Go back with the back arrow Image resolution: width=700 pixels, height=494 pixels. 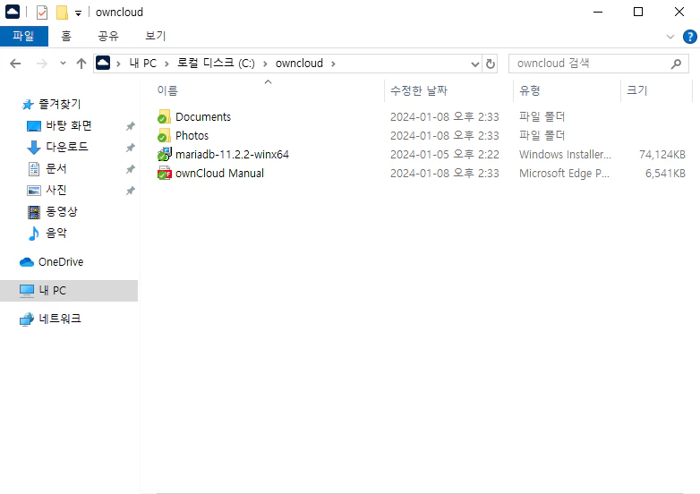click(15, 64)
